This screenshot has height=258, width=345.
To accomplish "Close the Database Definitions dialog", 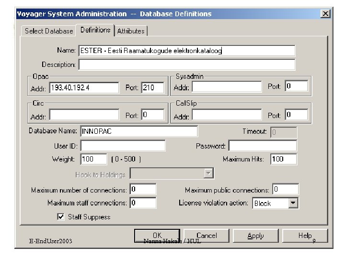I will point(325,14).
